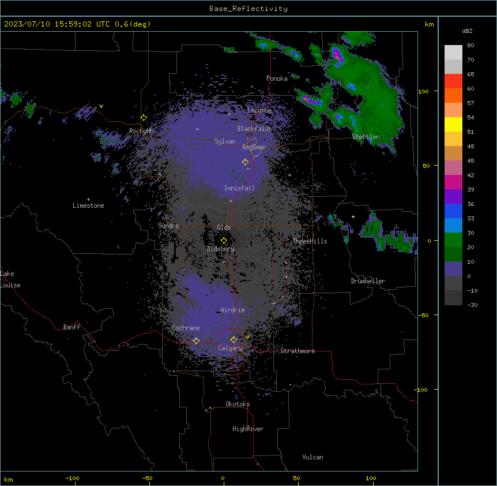Select the ThreeHills label
497x486 pixels.
point(310,241)
